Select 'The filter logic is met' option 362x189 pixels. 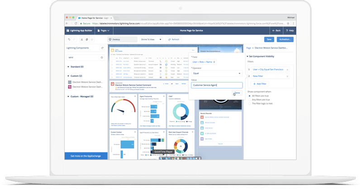(249, 104)
